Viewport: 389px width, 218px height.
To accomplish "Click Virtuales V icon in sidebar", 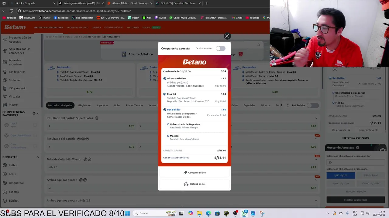I will [x=5, y=97].
